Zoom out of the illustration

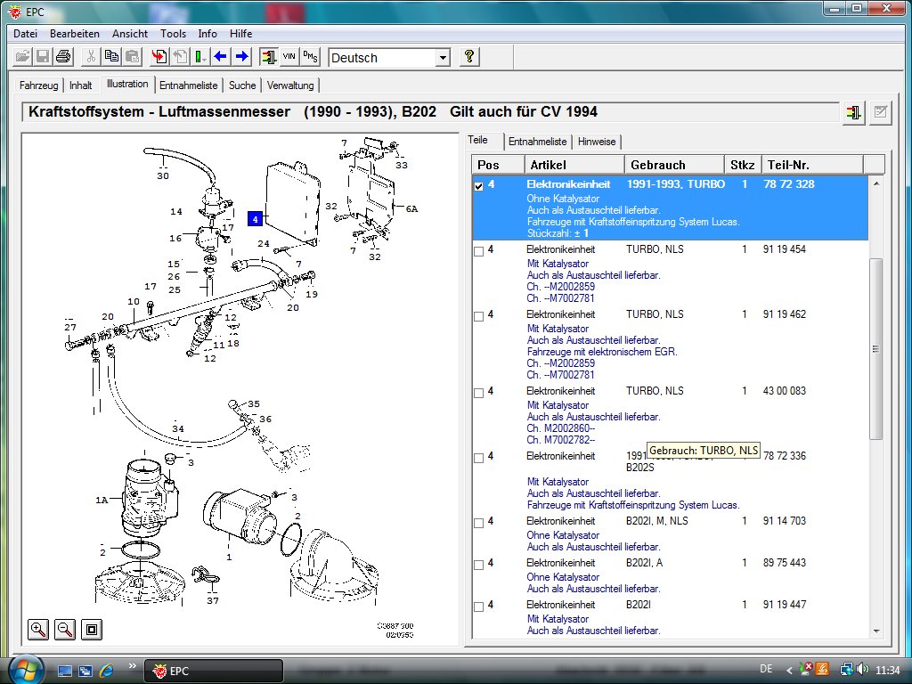coord(65,629)
